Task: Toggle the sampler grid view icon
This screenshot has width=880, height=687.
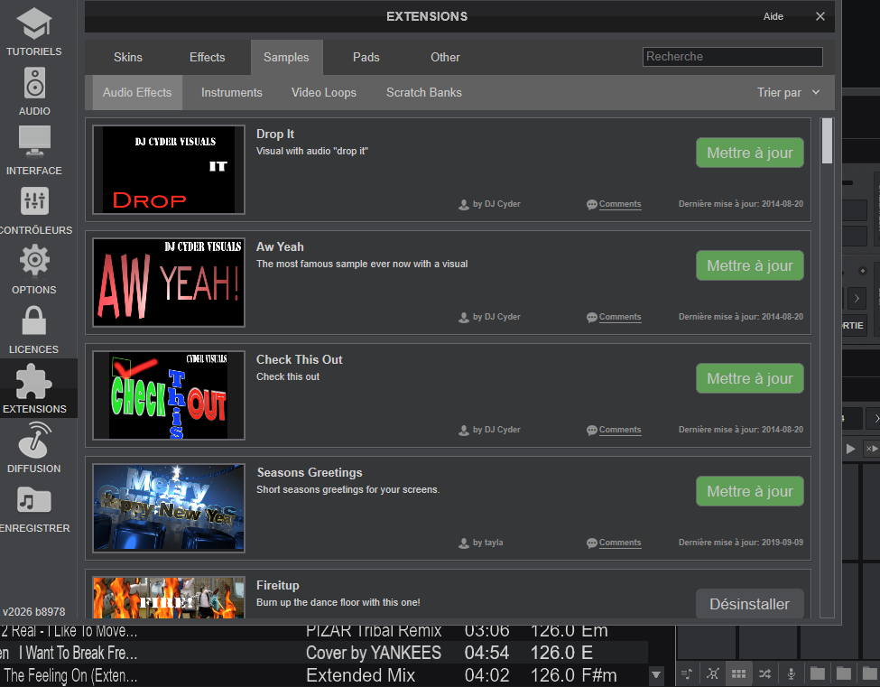Action: click(x=738, y=673)
